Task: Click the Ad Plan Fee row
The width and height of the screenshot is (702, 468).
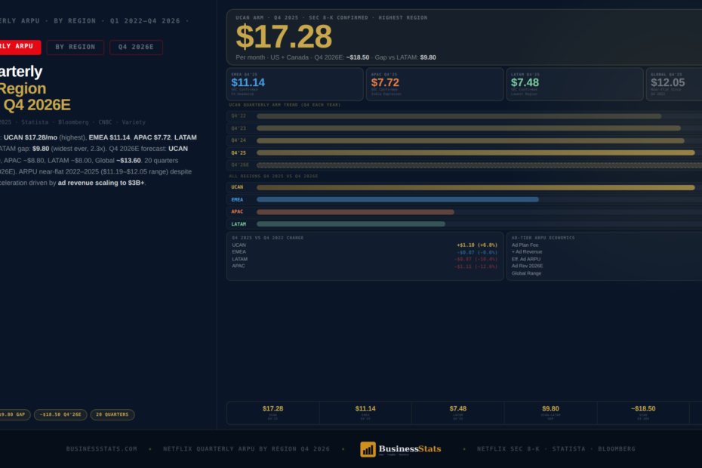Action: click(x=606, y=245)
